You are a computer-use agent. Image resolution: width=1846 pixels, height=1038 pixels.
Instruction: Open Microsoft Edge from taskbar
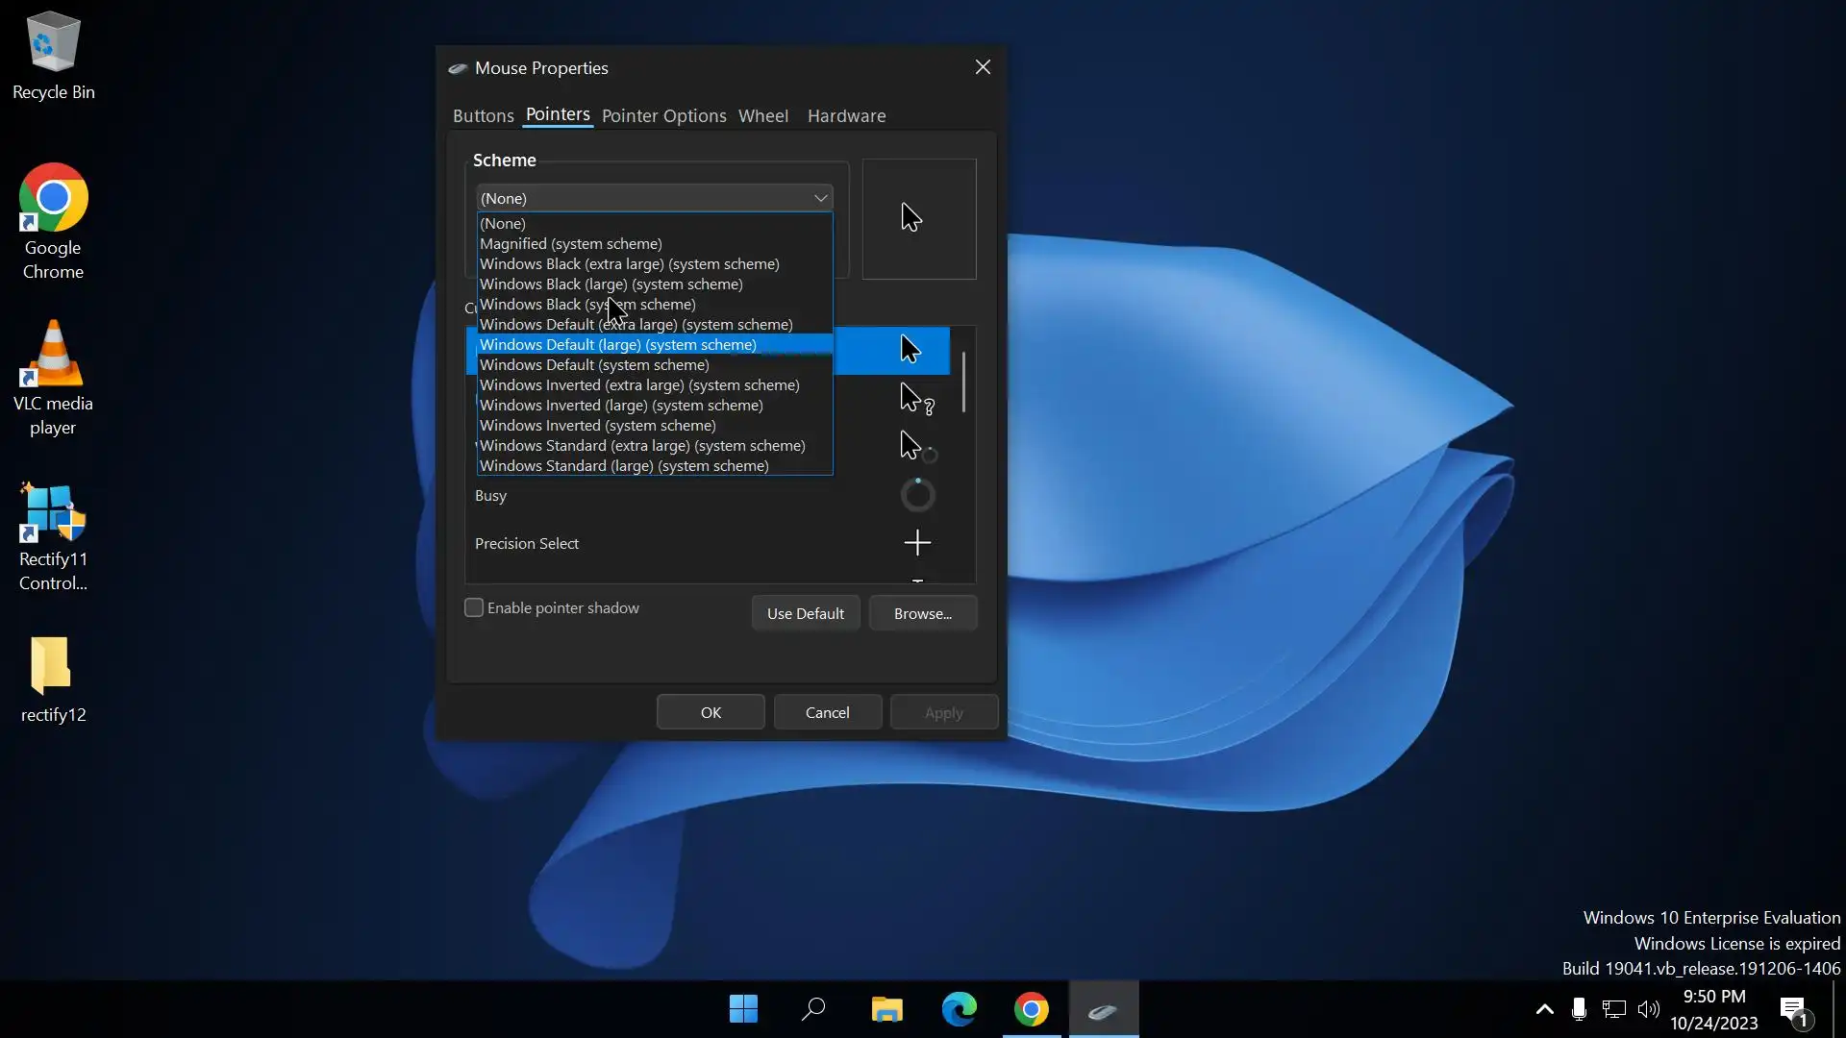959,1009
